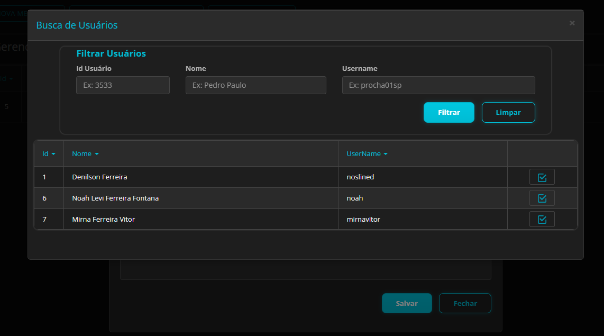This screenshot has width=604, height=336.
Task: Click the mirnavitor username cell
Action: click(x=363, y=220)
